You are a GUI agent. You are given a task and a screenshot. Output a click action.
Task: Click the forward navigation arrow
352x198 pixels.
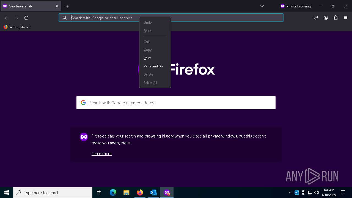(x=16, y=18)
